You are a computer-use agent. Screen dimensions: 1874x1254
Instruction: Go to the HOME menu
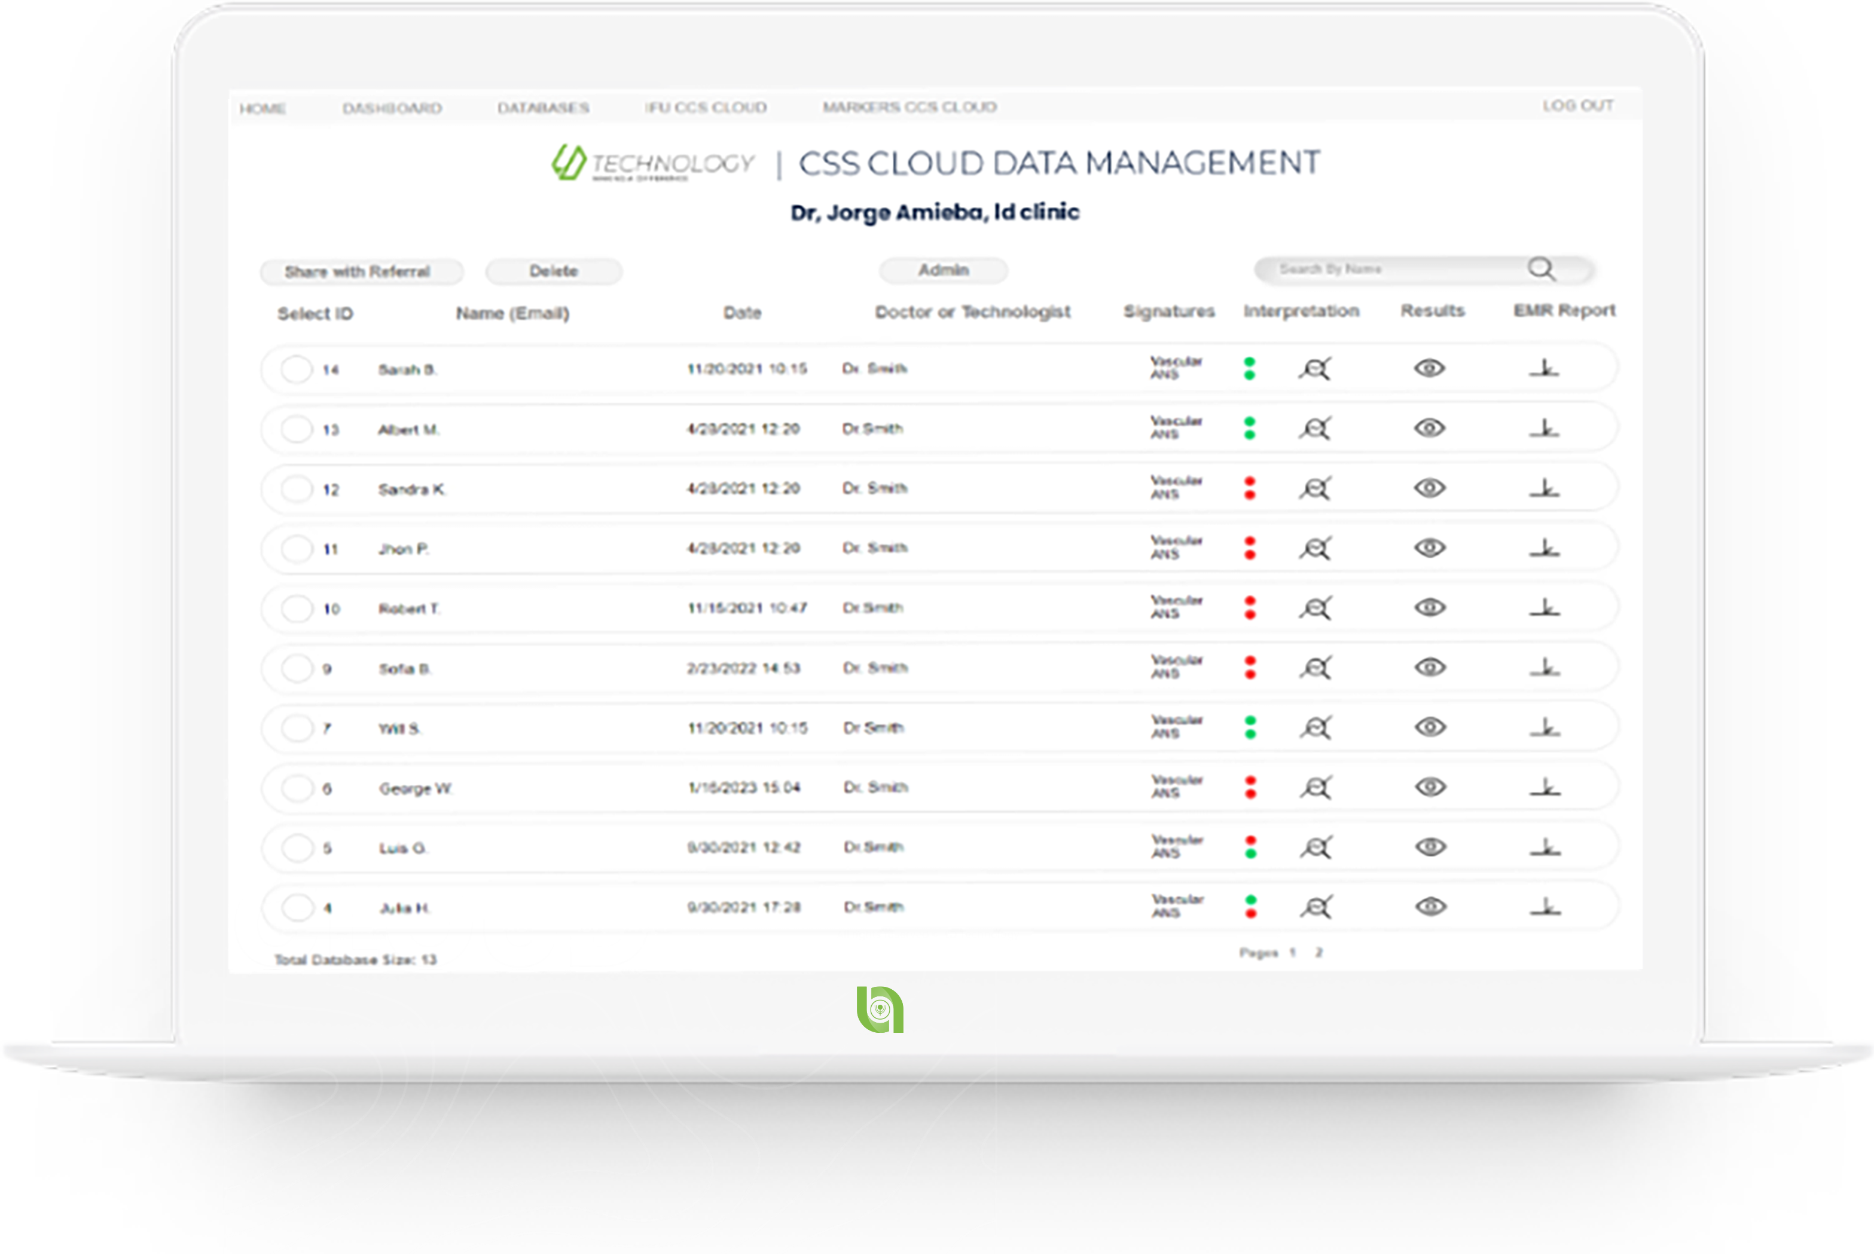pos(263,108)
